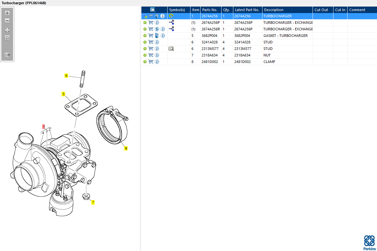Click the list-with-arrow export button
Viewport: 377px width, 251px height.
pyautogui.click(x=7, y=55)
